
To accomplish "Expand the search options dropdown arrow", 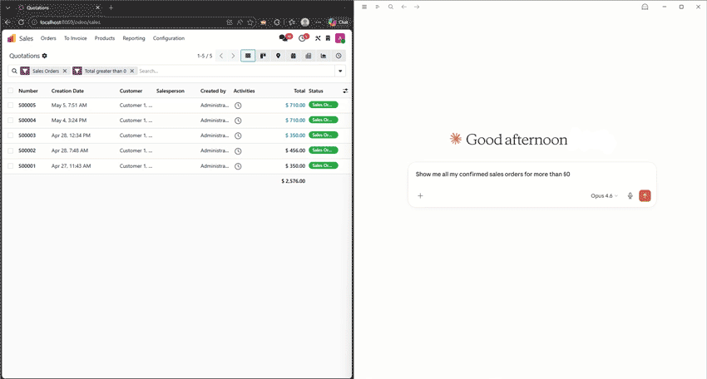I will [340, 71].
